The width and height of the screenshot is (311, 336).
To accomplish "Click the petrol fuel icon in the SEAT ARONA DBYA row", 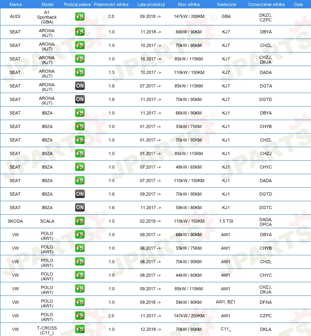I will tap(80, 32).
